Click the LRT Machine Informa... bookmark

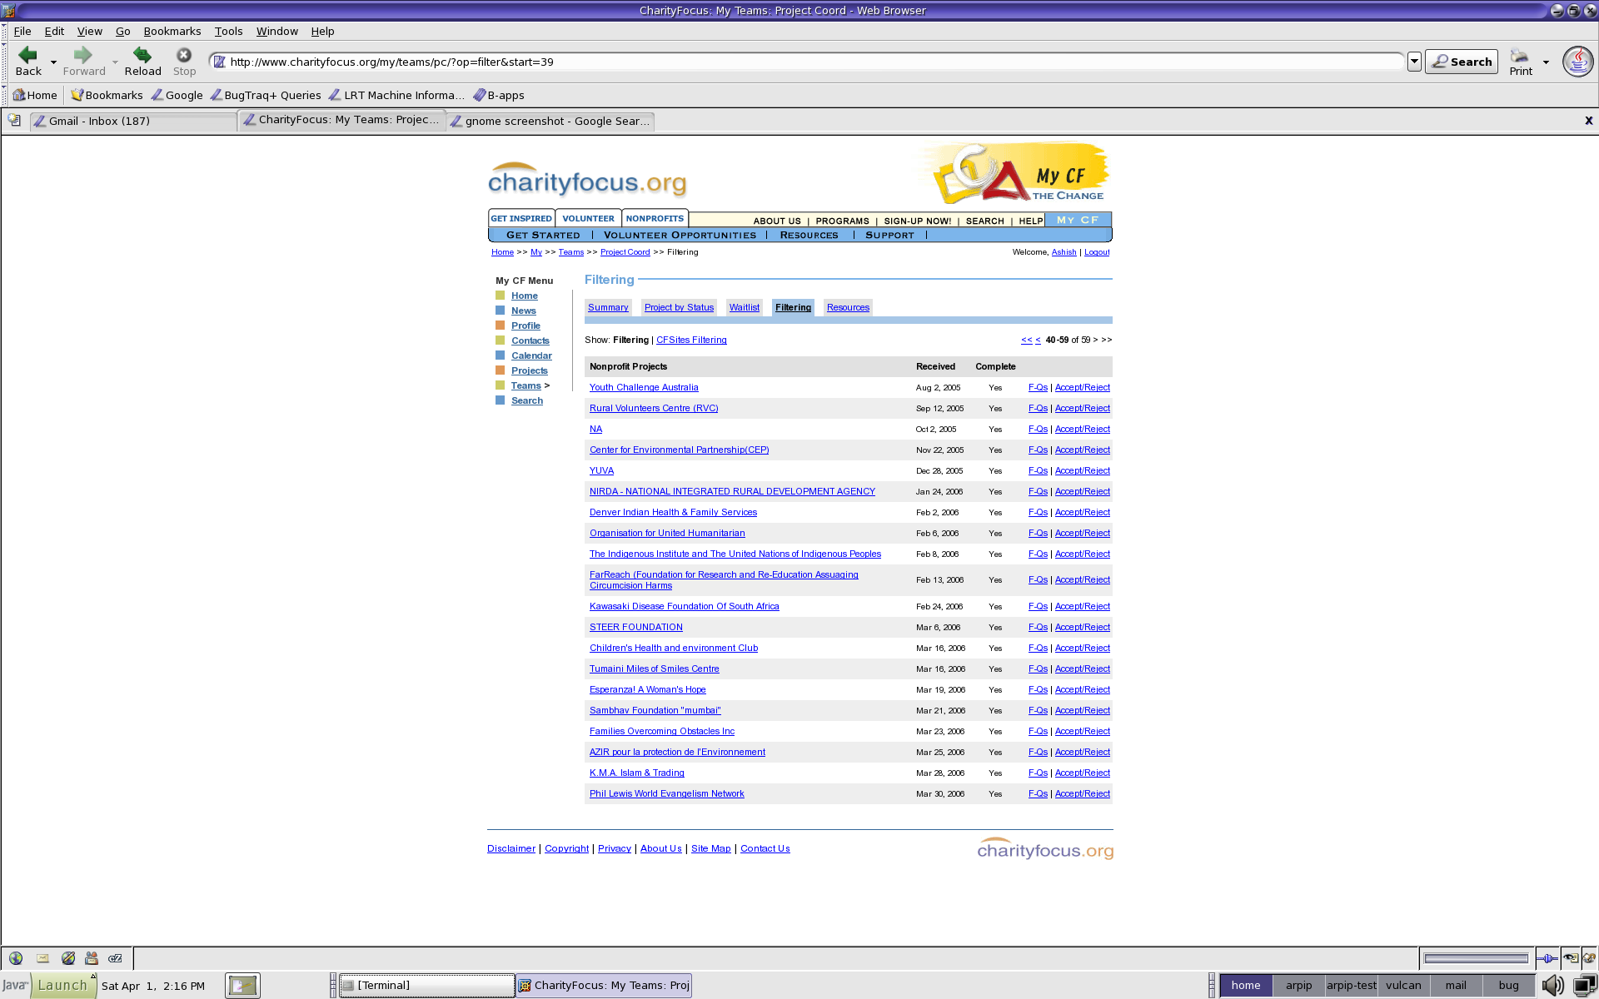396,95
